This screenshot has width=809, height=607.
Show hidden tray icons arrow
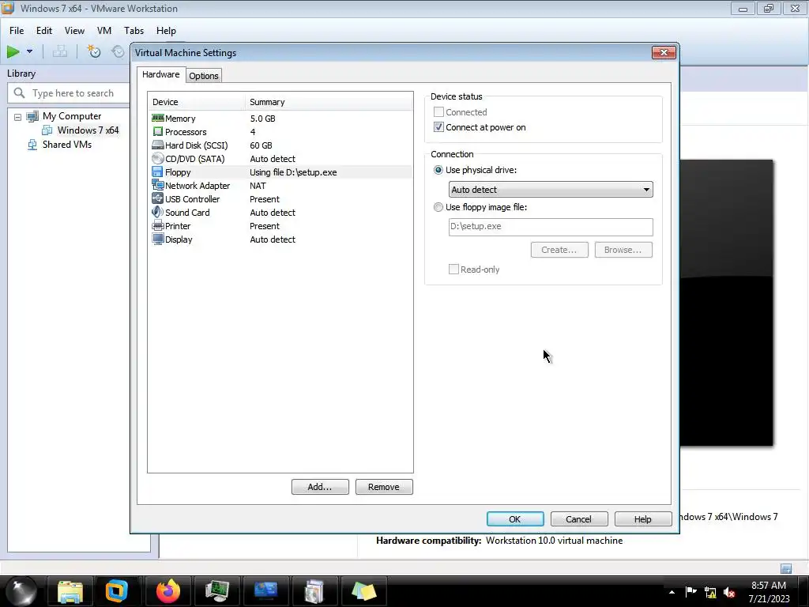[672, 592]
